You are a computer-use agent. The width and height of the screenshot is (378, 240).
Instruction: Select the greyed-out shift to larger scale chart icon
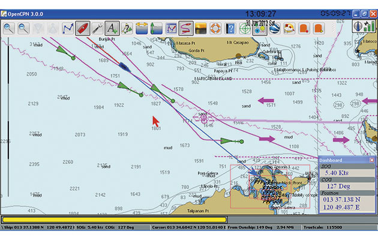tap(38, 28)
